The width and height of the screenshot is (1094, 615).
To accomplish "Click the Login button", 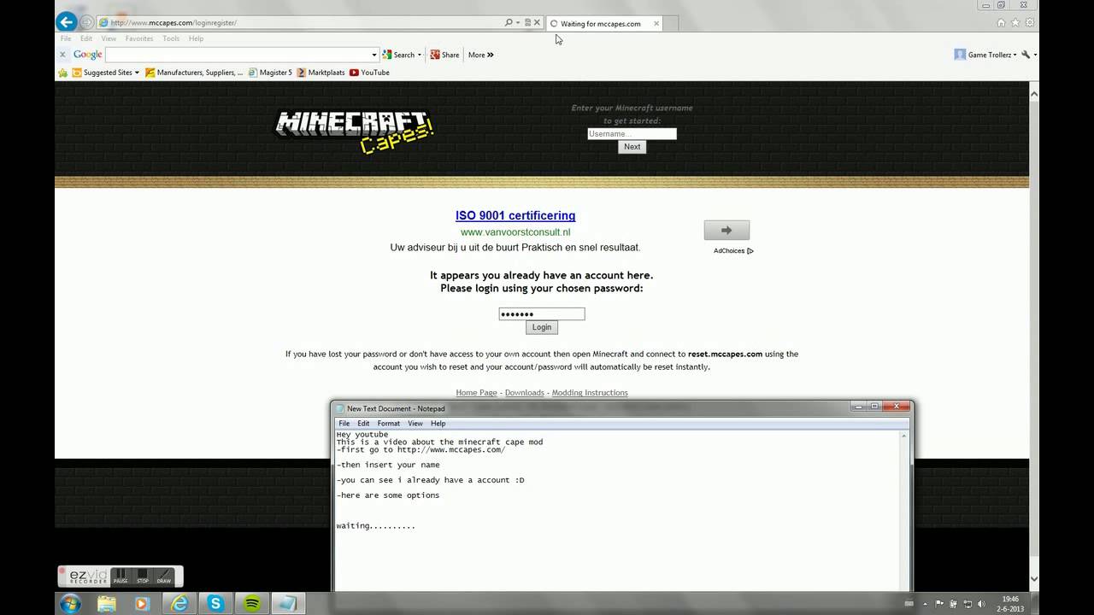I will point(542,327).
